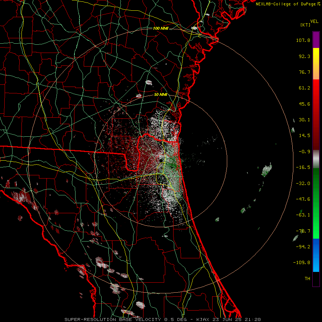Click the -109.8 value on the velocity scale

coord(302,263)
